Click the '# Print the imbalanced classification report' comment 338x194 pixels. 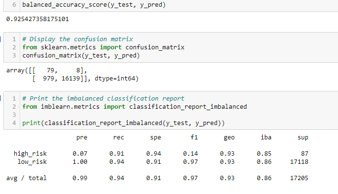pos(103,98)
